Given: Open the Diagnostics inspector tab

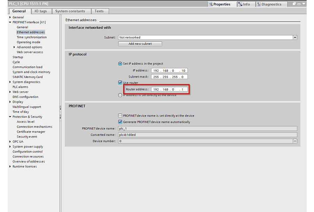Looking at the screenshot, I should tap(271, 4).
